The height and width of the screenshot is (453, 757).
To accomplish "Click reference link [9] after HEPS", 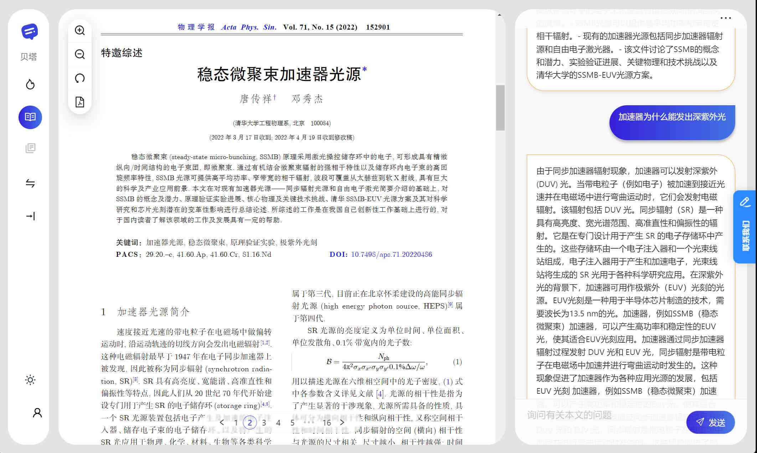I will point(450,304).
